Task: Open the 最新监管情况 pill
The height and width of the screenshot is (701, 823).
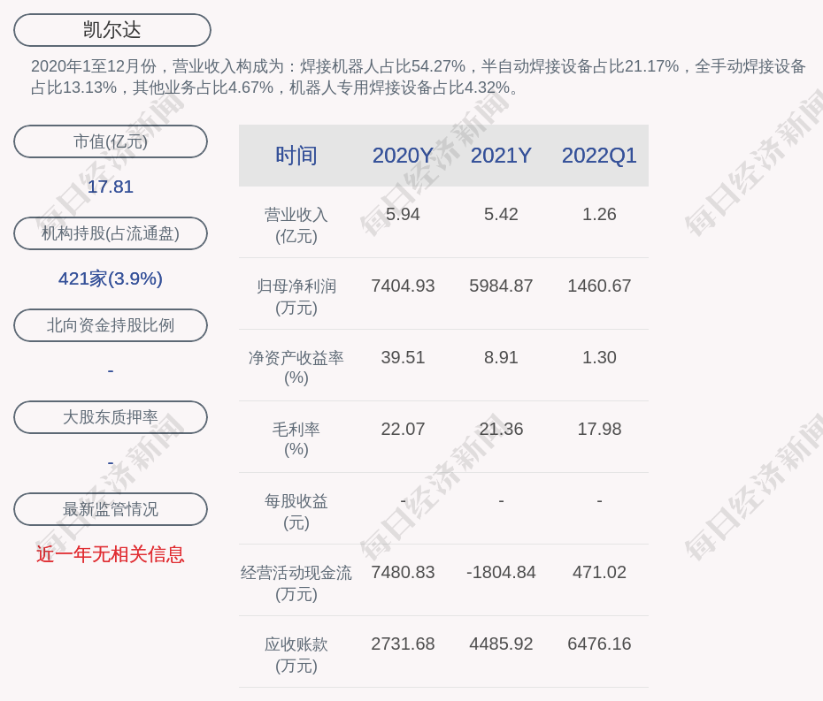Action: click(x=111, y=509)
